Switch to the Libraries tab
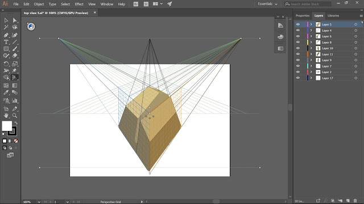This screenshot has height=204, width=364. coord(333,16)
